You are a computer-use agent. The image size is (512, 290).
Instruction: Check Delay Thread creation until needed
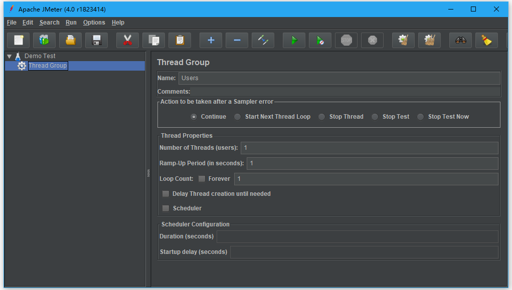165,194
